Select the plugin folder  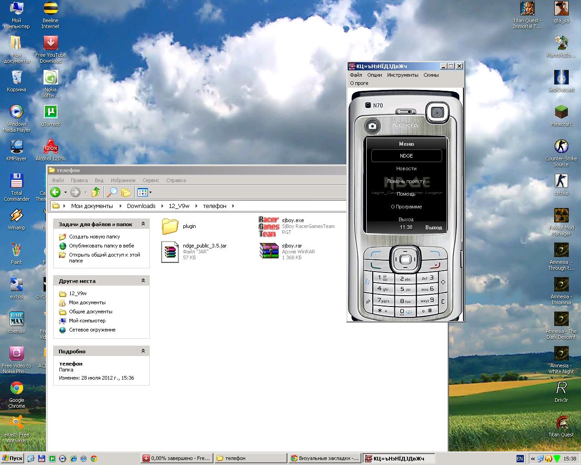[x=171, y=226]
